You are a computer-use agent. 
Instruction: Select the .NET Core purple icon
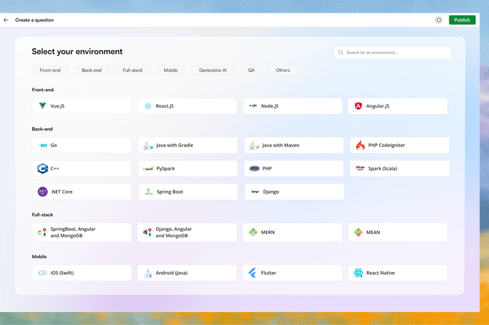click(42, 191)
